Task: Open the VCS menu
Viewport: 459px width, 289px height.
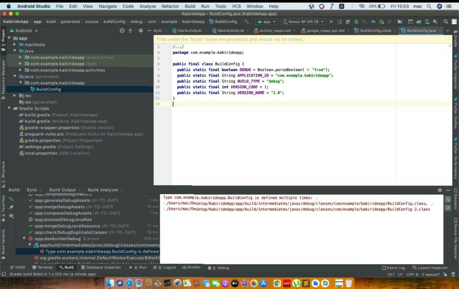Action: pyautogui.click(x=236, y=6)
